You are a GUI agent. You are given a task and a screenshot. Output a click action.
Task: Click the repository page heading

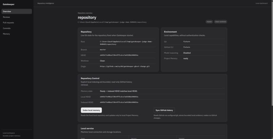pyautogui.click(x=87, y=17)
